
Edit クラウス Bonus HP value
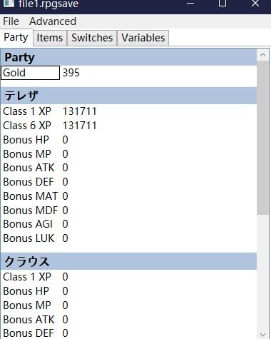pyautogui.click(x=66, y=291)
